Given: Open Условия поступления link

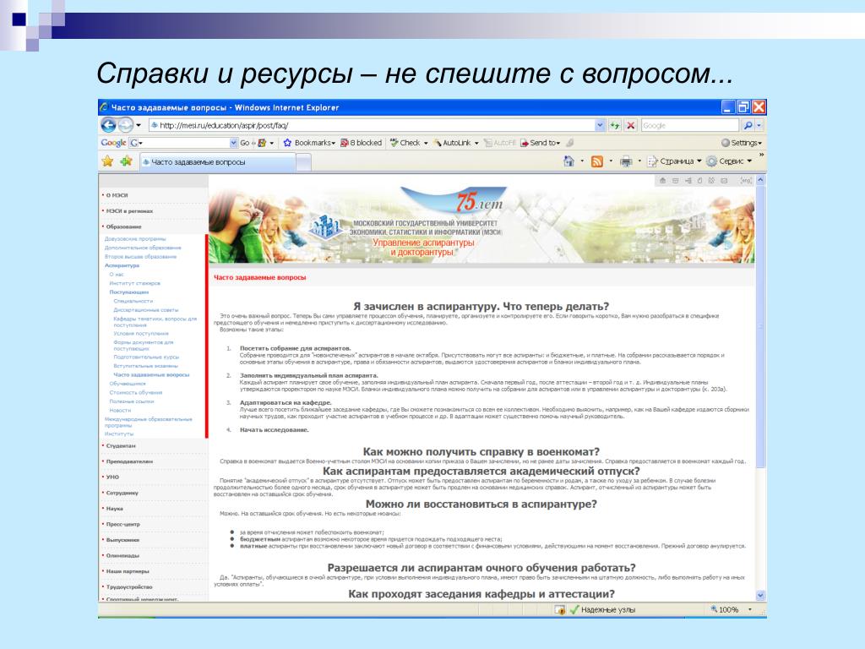Looking at the screenshot, I should click(141, 333).
